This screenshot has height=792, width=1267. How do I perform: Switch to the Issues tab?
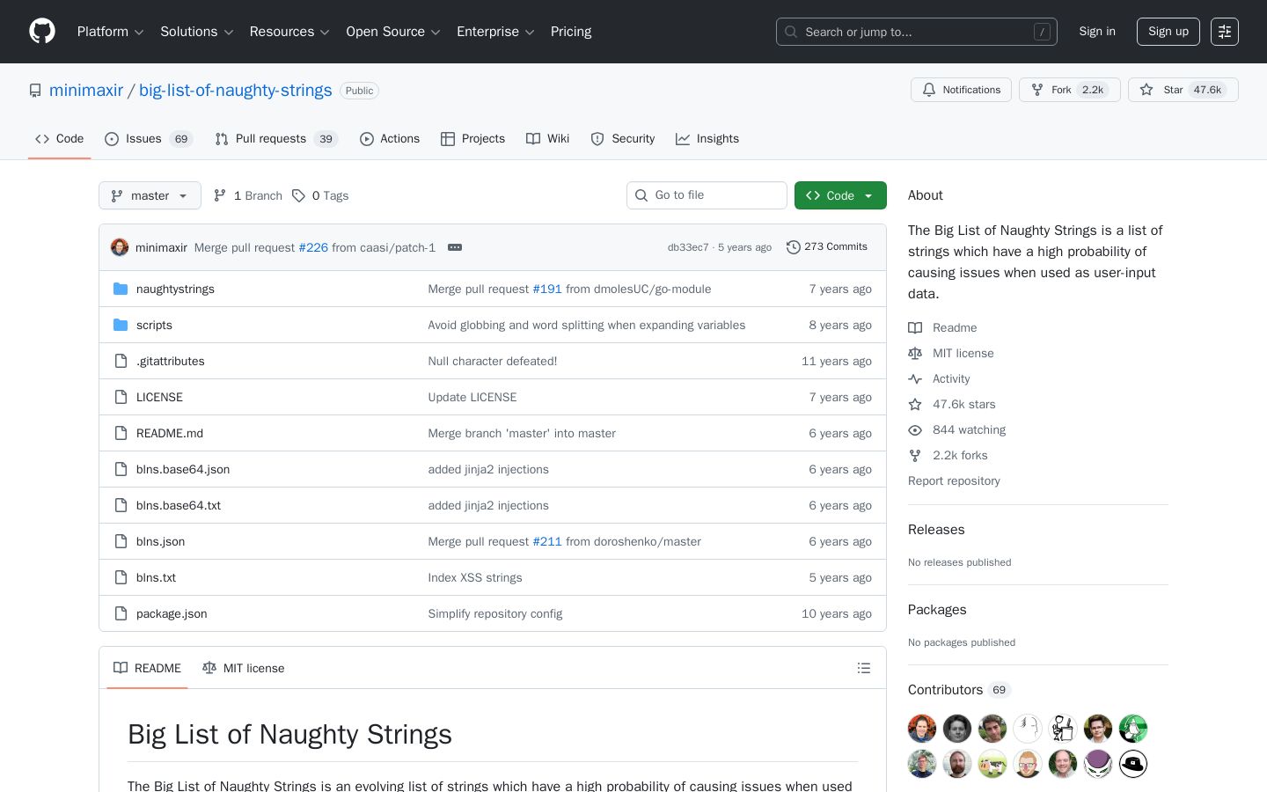(149, 139)
